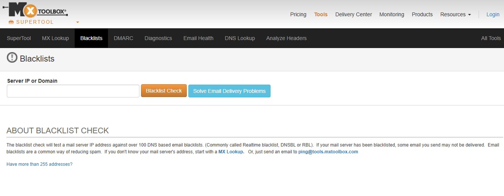The width and height of the screenshot is (504, 196).
Task: Click the Login link
Action: [x=493, y=14]
